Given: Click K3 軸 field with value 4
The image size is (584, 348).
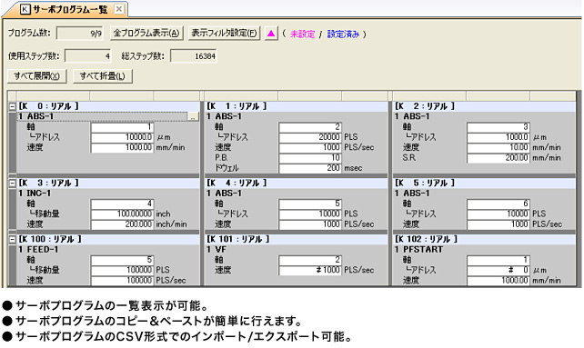Looking at the screenshot, I should point(122,204).
